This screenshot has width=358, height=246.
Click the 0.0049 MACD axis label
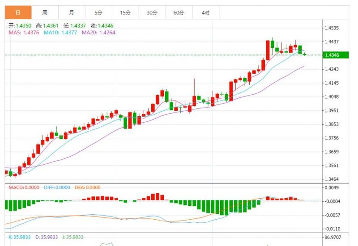[x=332, y=188]
